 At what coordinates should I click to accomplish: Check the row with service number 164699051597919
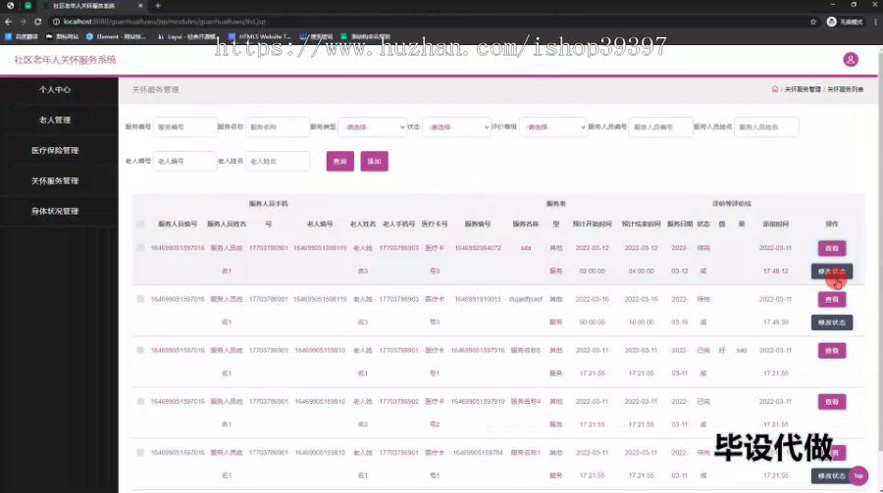pos(140,401)
